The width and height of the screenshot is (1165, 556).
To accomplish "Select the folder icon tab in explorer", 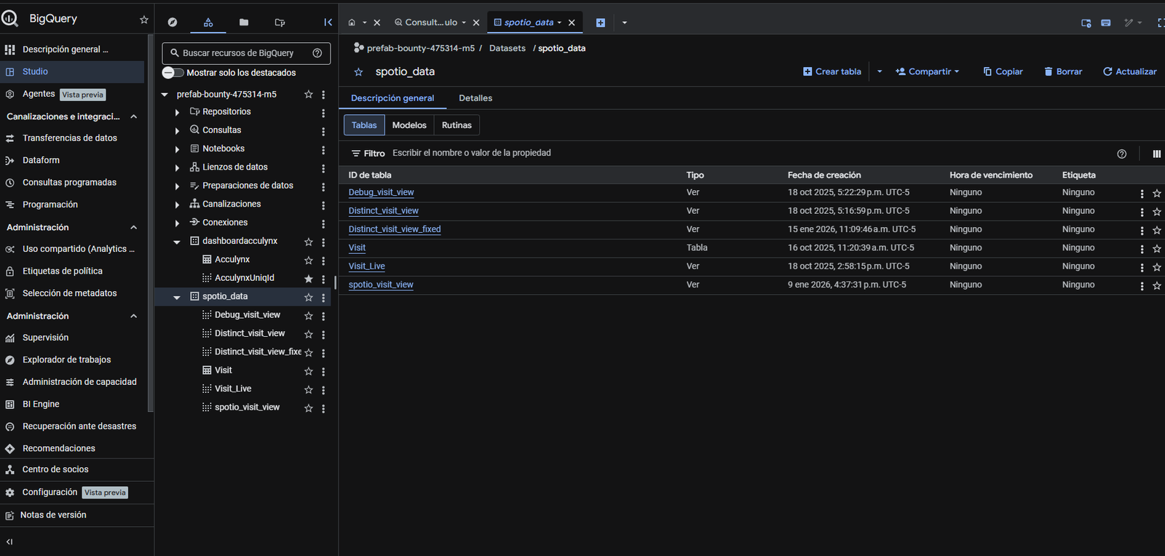I will [x=244, y=23].
